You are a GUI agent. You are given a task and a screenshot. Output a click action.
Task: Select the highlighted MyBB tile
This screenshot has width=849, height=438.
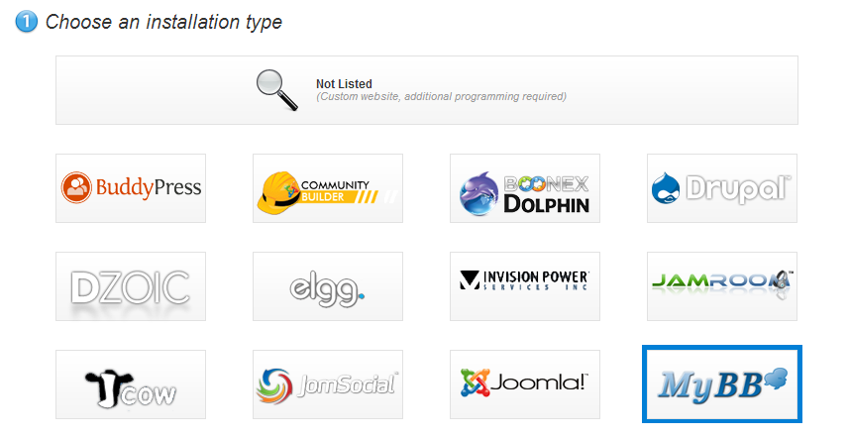[722, 384]
